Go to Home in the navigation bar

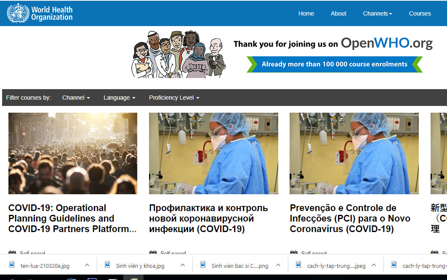coord(306,13)
